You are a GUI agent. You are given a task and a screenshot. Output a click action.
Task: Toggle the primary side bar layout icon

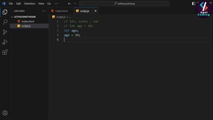point(194,4)
